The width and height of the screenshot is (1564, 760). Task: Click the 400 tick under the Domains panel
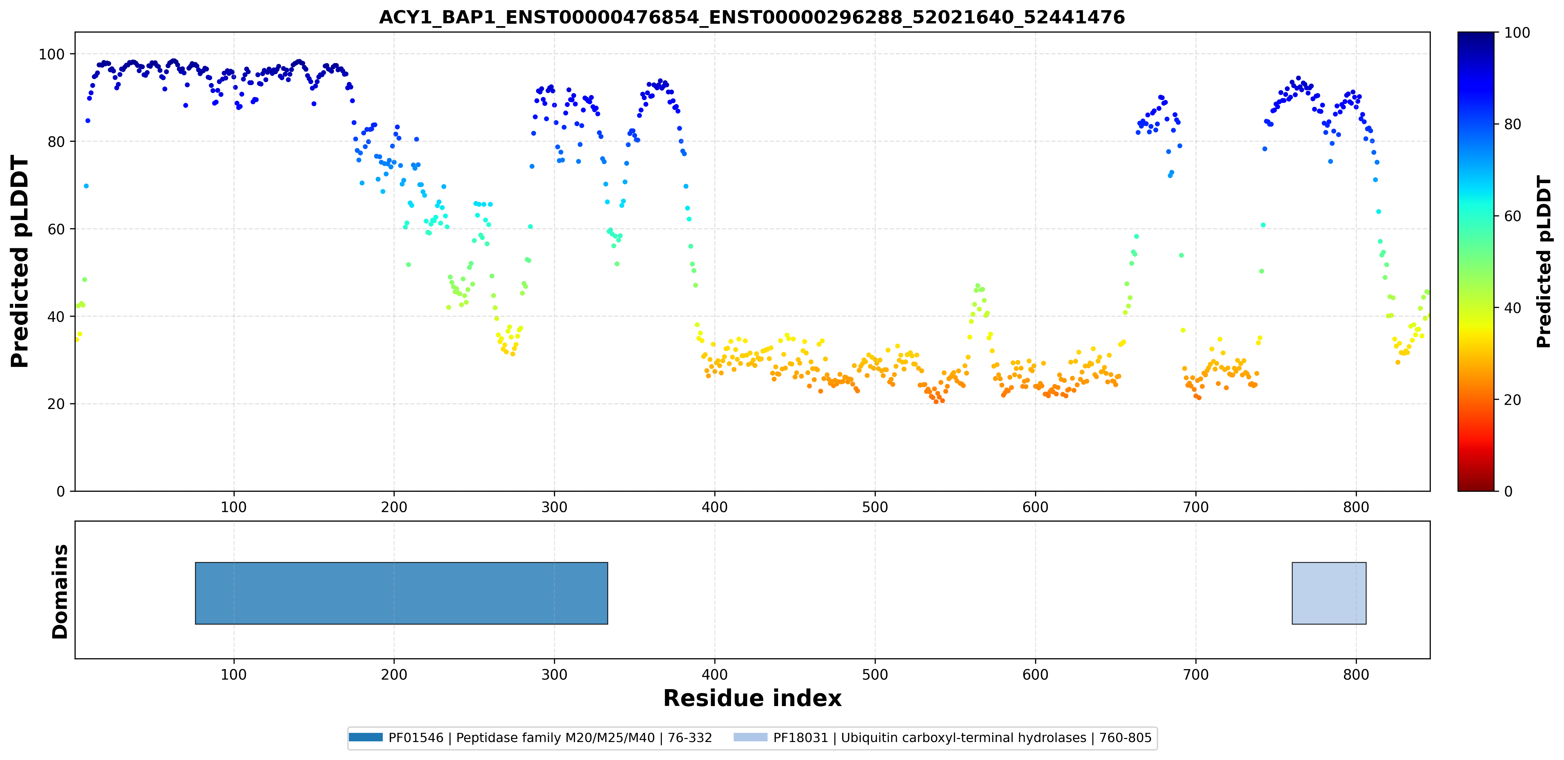[715, 674]
